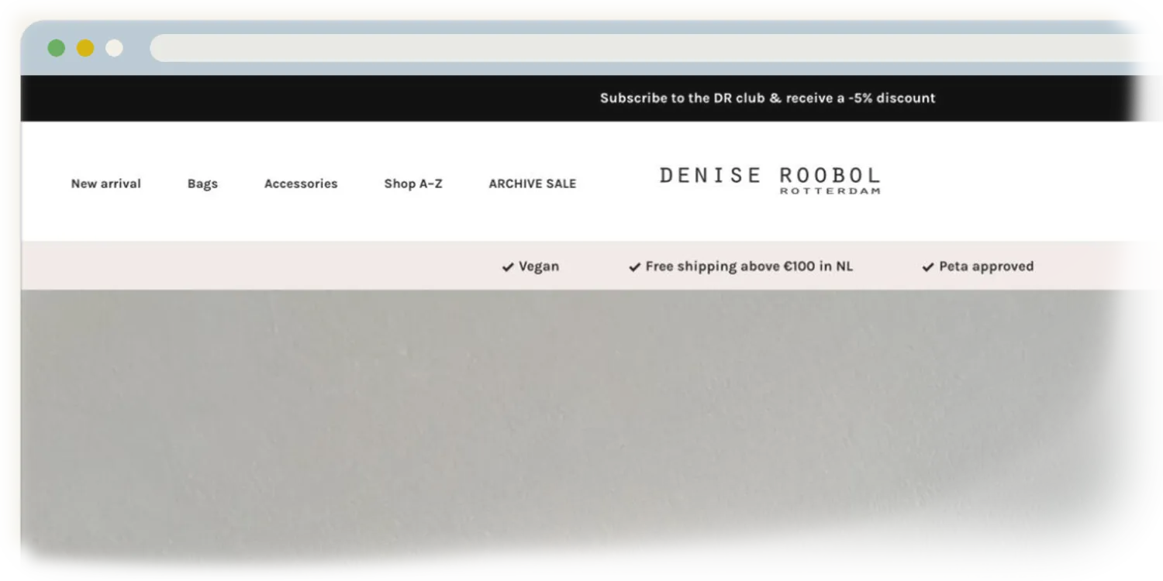The image size is (1163, 581).
Task: Click the white browser window dot
Action: 114,48
